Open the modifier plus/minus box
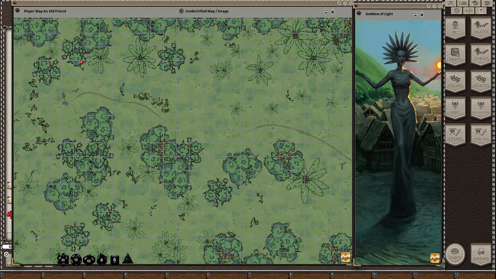 coord(468,11)
